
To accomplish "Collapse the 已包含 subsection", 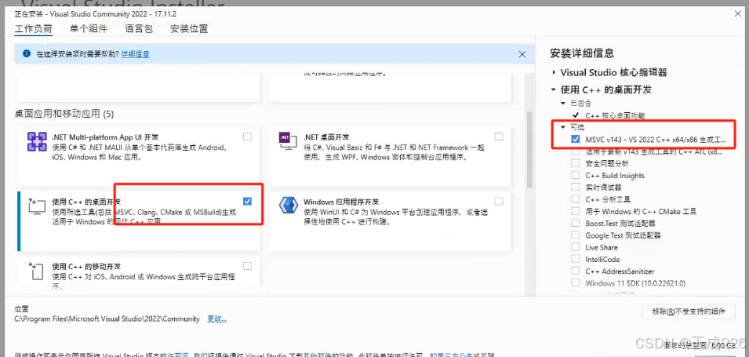I will (x=563, y=104).
